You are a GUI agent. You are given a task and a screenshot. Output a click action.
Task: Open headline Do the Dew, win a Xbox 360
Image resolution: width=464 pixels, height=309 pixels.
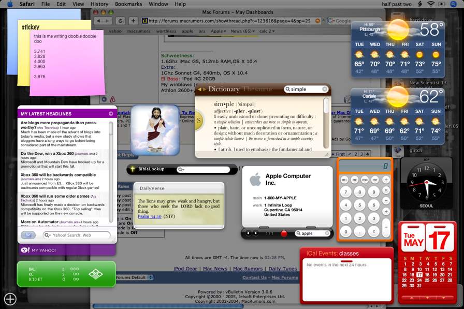47,154
